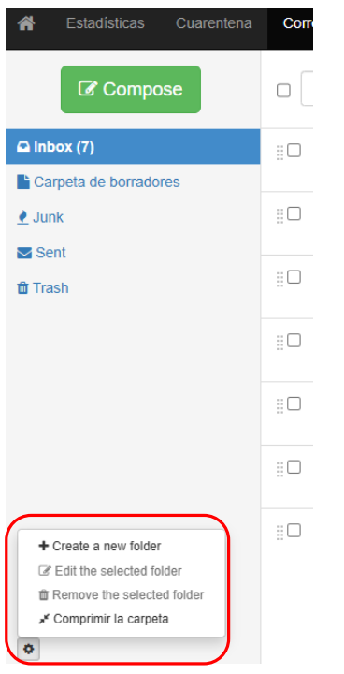This screenshot has height=674, width=344.
Task: Click the drag handle of third message row
Action: (279, 279)
